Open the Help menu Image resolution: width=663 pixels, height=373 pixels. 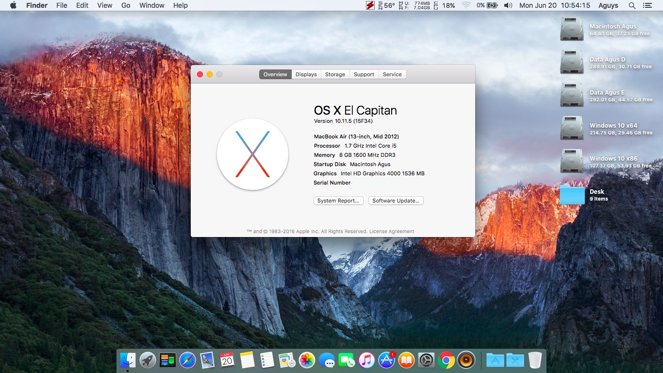point(180,5)
